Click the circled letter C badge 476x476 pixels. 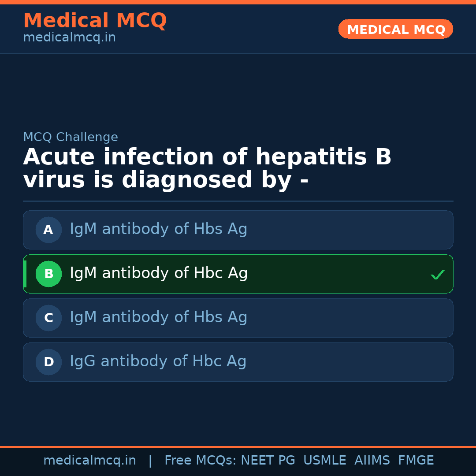tap(48, 318)
